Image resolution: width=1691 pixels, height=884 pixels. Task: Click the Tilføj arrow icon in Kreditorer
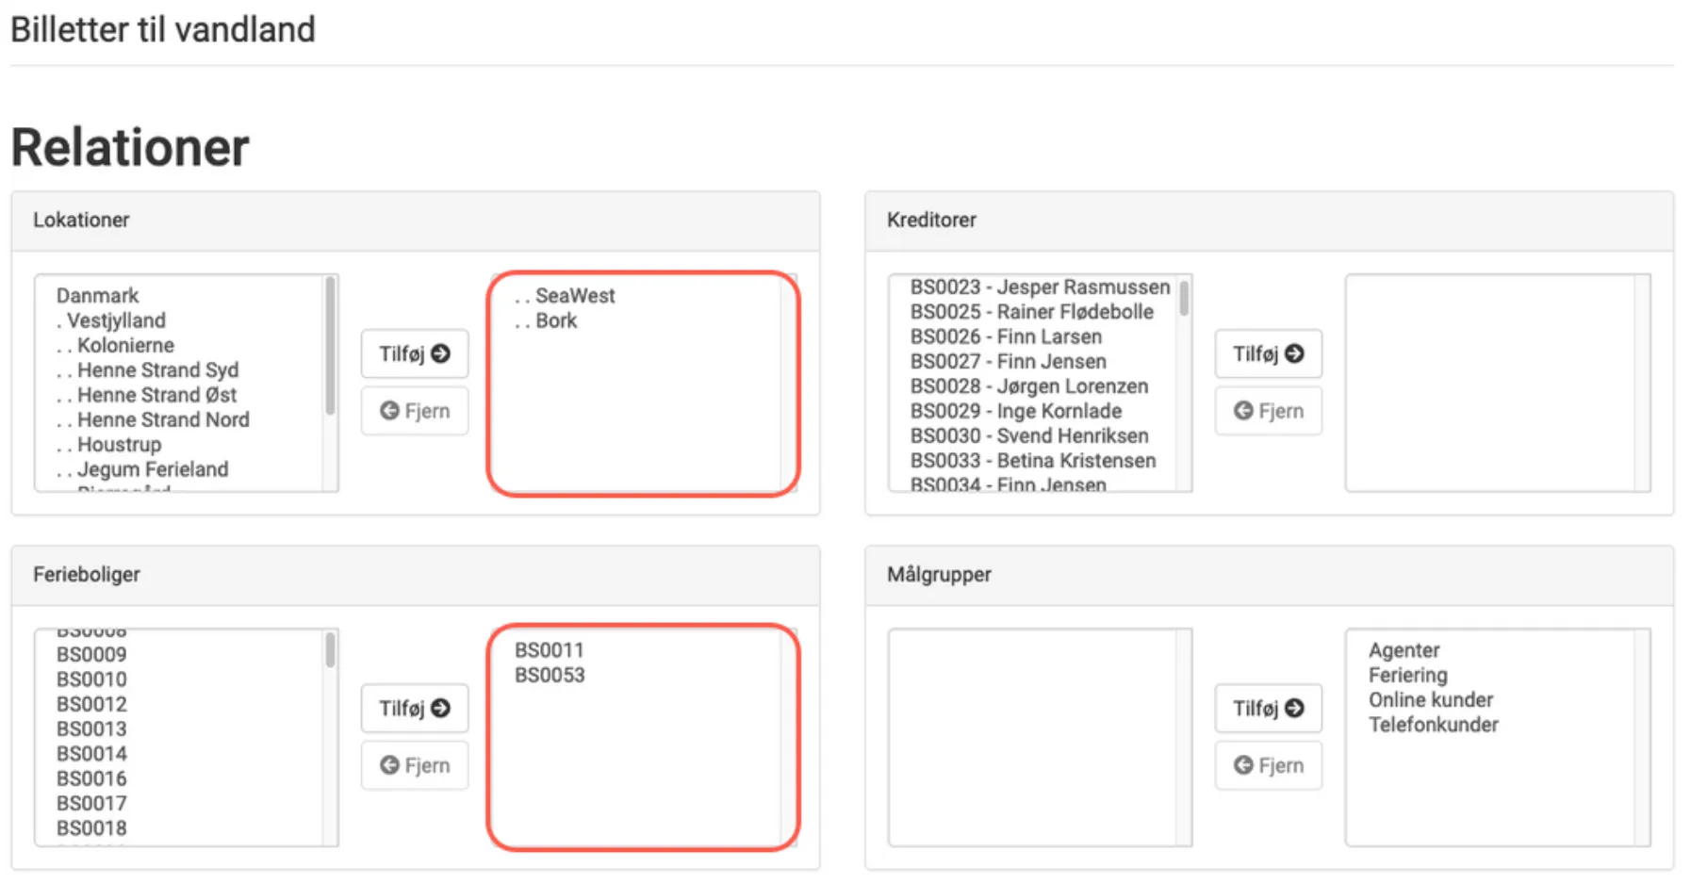pos(1294,353)
